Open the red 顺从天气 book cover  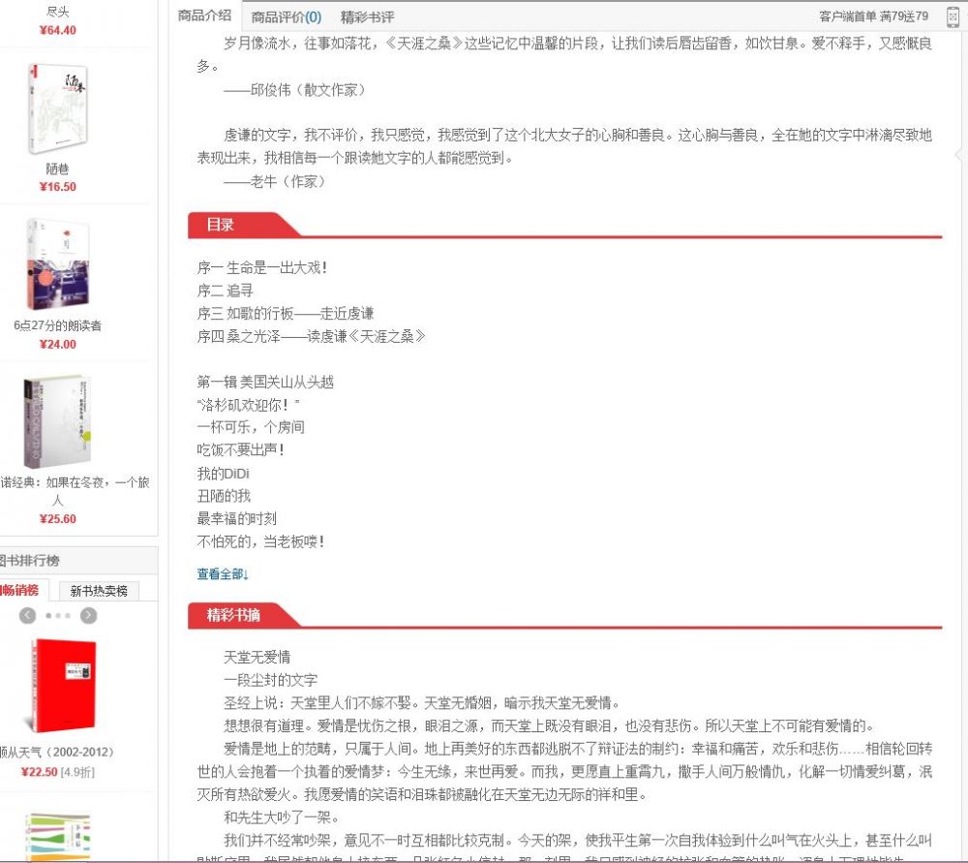pyautogui.click(x=60, y=684)
